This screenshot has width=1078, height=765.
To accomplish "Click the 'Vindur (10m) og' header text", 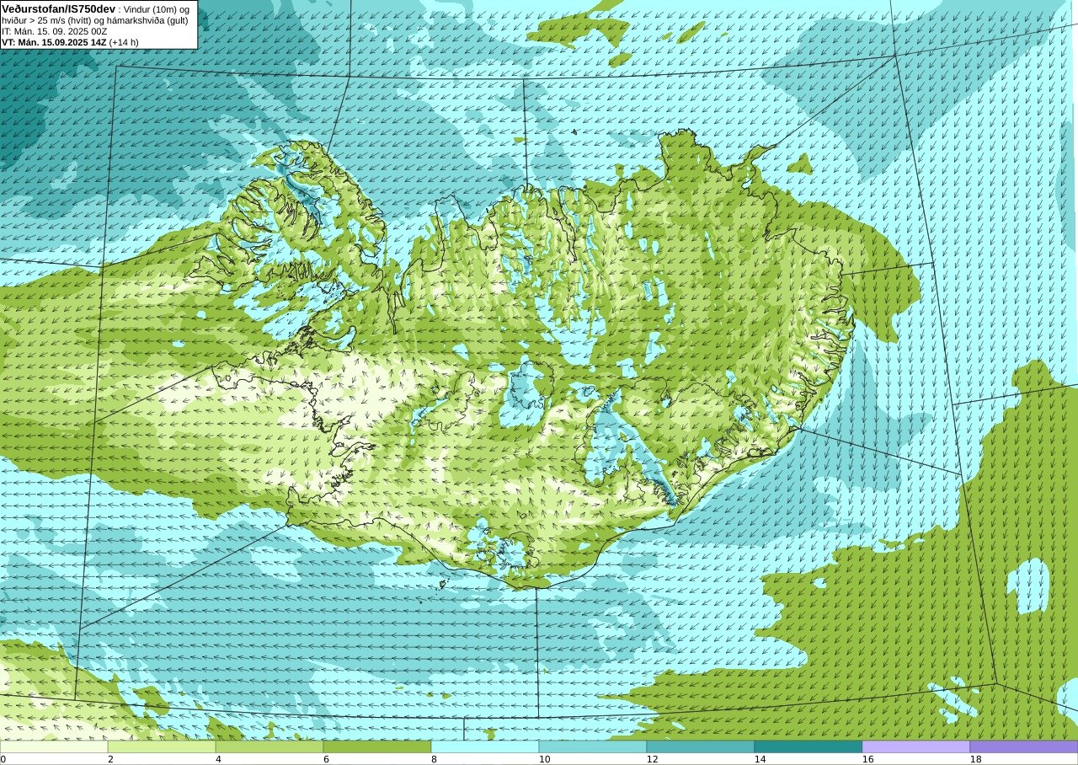I will click(x=156, y=9).
